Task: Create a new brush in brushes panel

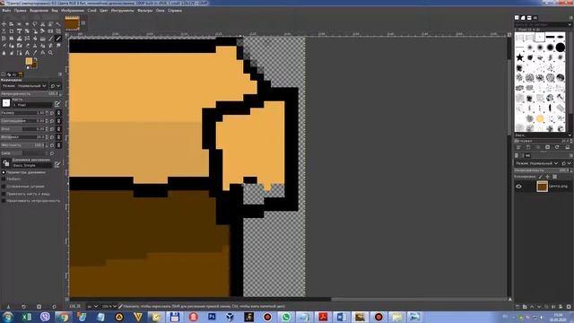Action: pyautogui.click(x=528, y=147)
